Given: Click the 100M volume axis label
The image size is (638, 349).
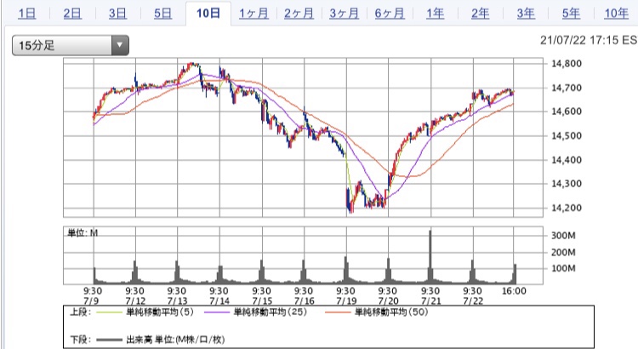Looking at the screenshot, I should coord(563,268).
